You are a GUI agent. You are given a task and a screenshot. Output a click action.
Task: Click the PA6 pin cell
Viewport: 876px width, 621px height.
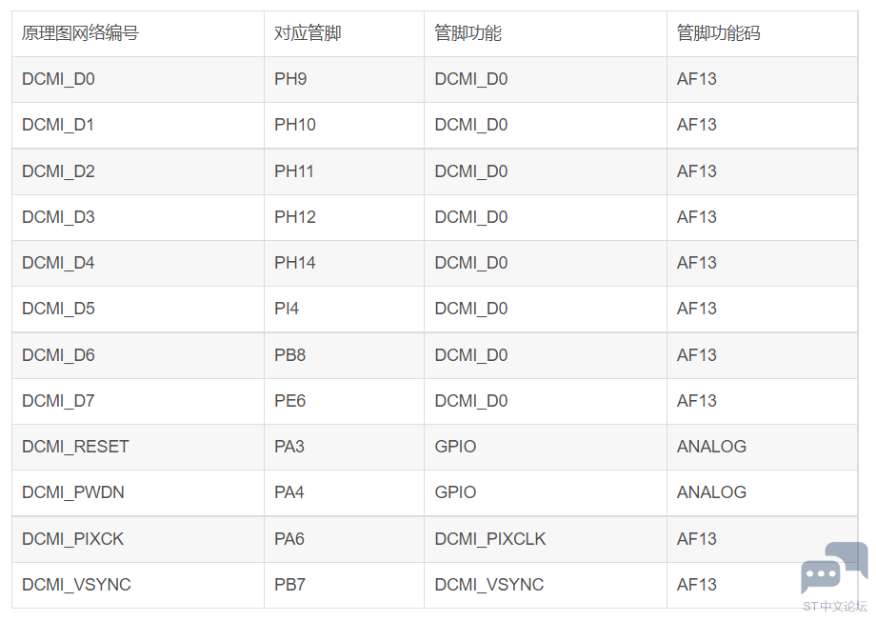tap(344, 539)
